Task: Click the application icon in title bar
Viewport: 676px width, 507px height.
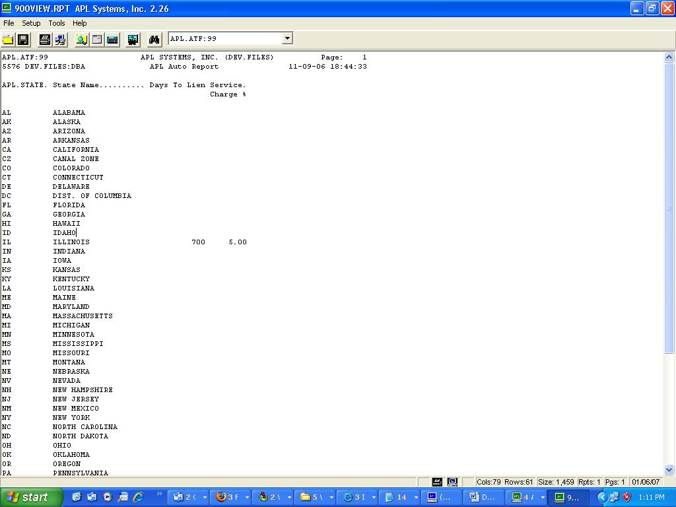Action: point(6,8)
